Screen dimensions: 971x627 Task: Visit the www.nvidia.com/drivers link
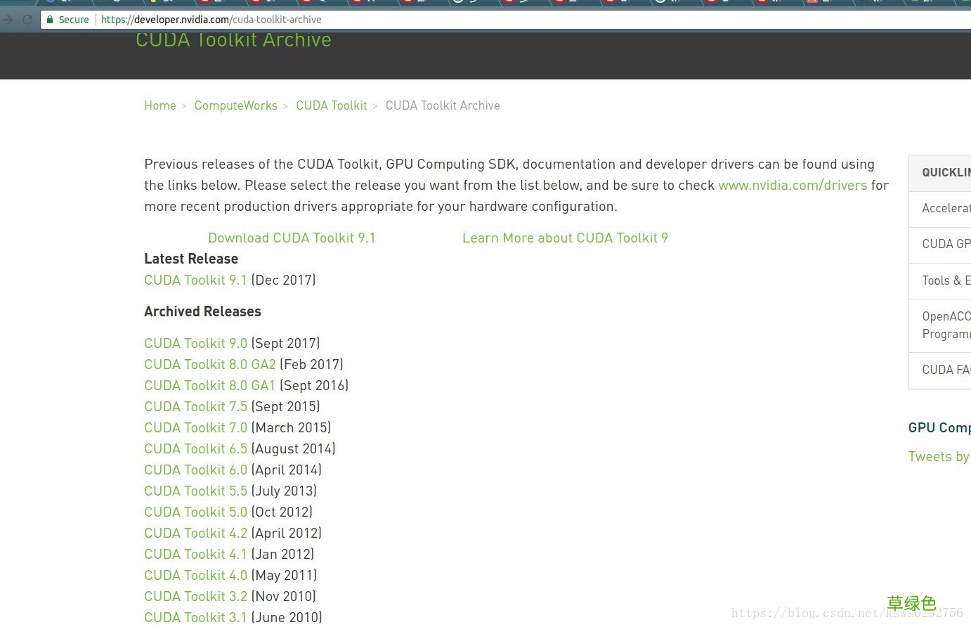[x=793, y=186]
